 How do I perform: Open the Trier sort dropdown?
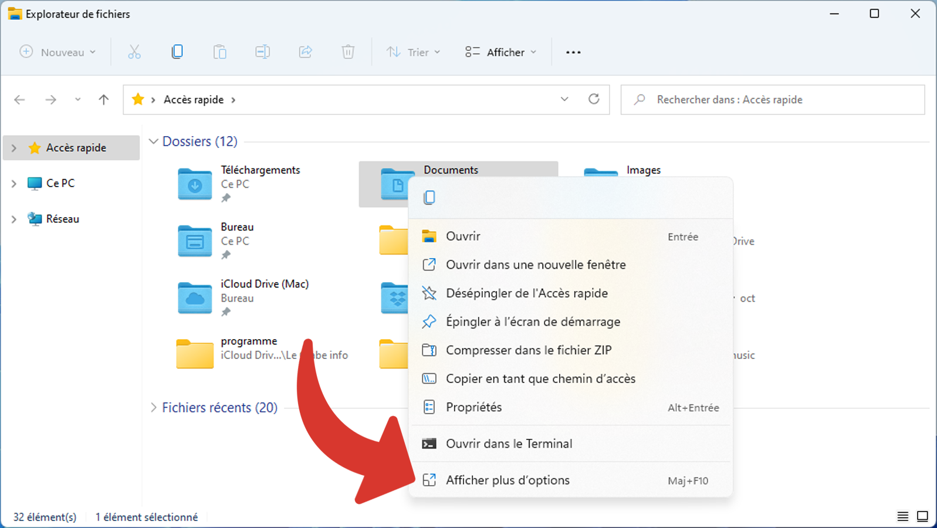(x=414, y=52)
